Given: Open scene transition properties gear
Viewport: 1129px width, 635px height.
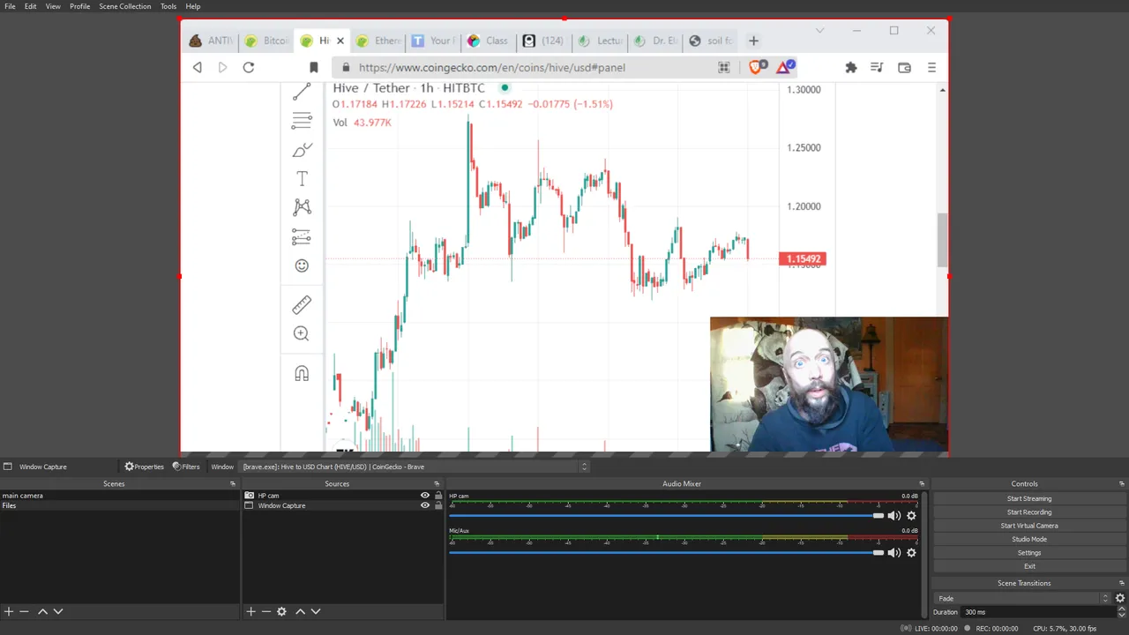Looking at the screenshot, I should 1120,598.
